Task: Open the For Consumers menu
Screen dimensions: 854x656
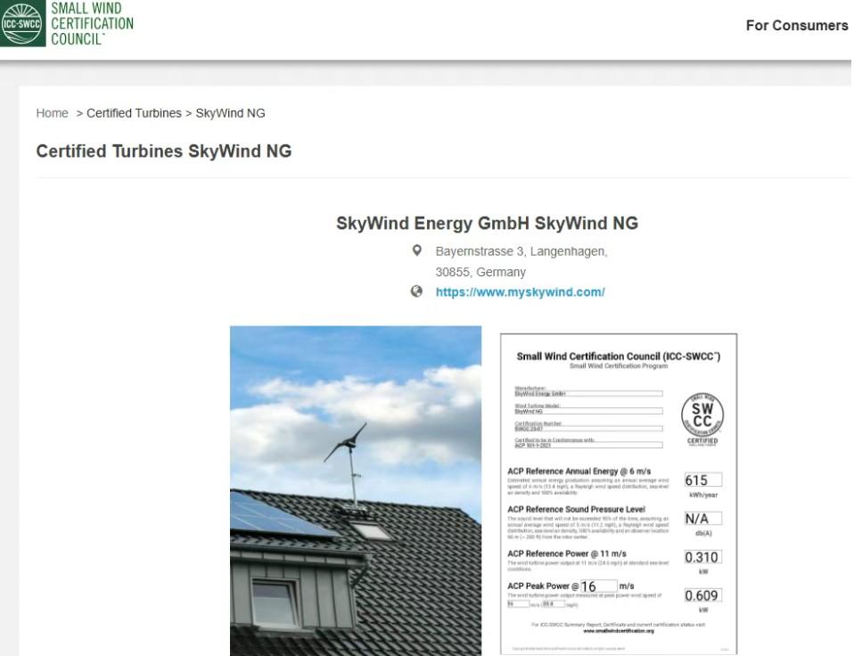Action: [x=796, y=26]
